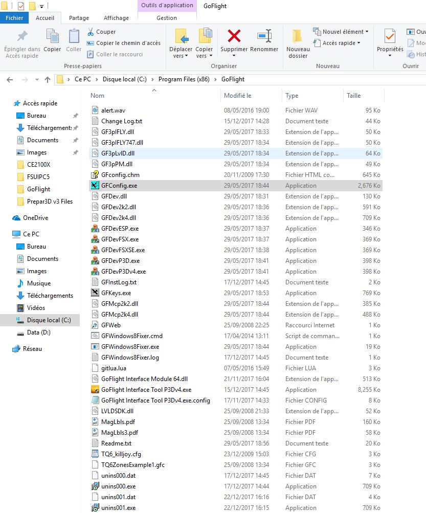426x513 pixels.
Task: Click the Couper button
Action: [x=106, y=32]
